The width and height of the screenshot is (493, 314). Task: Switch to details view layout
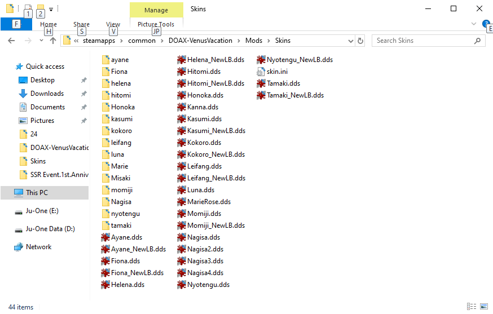point(472,307)
